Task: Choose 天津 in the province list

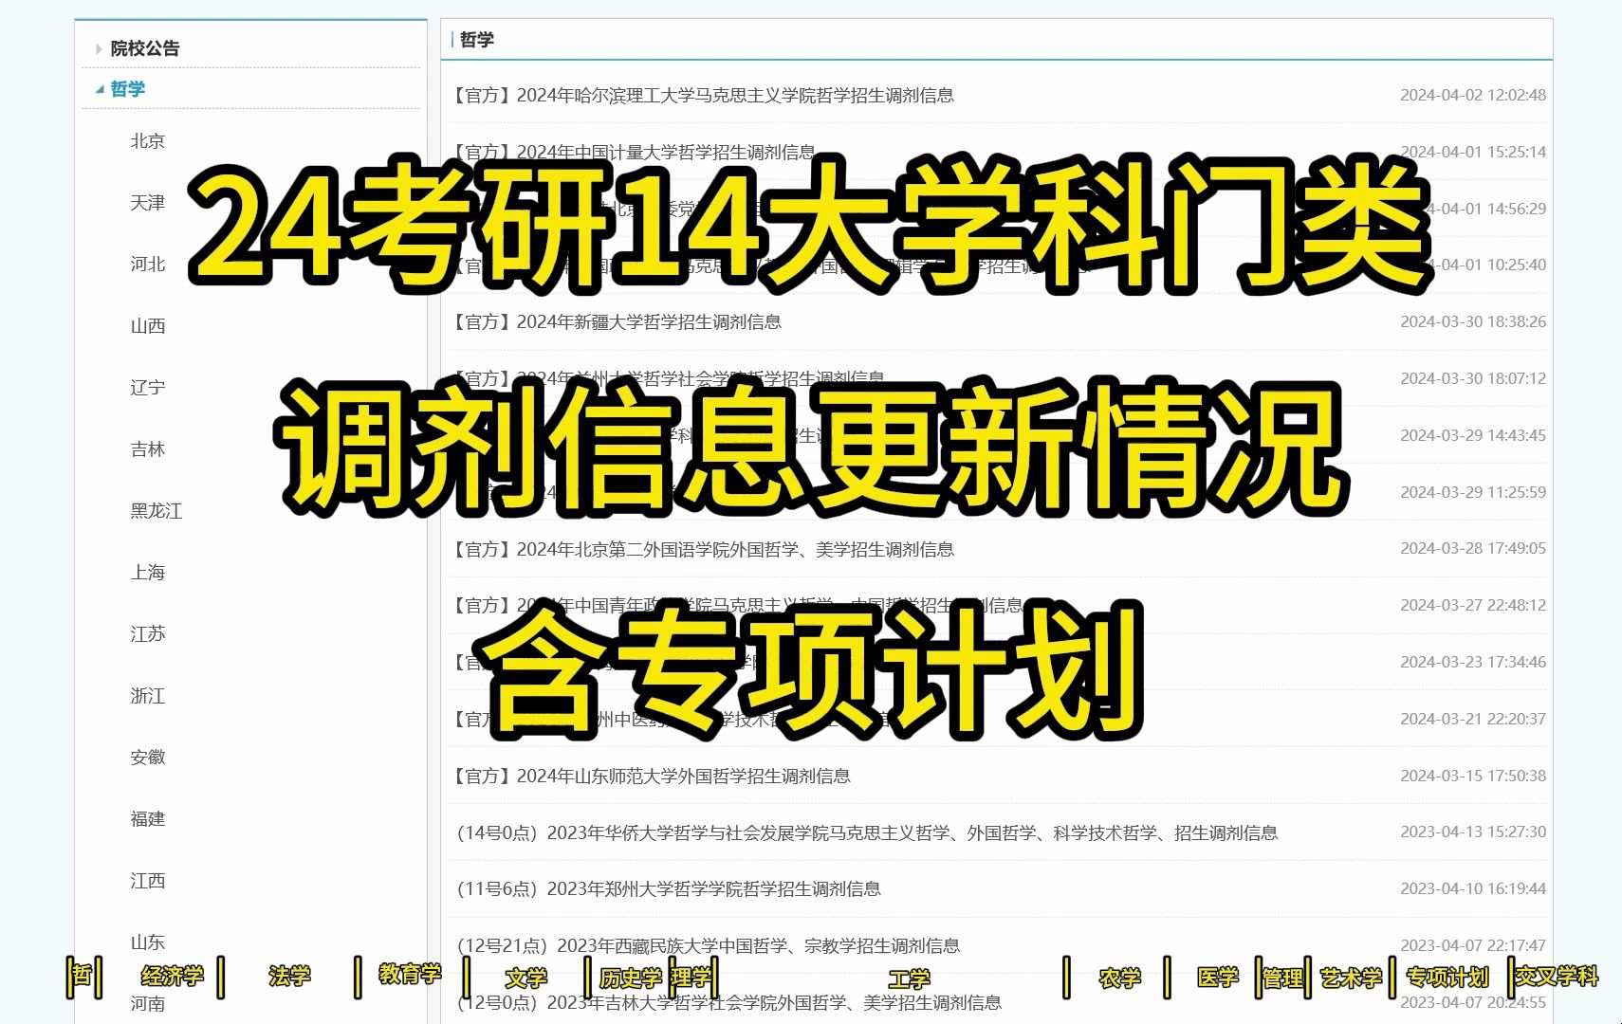Action: [x=148, y=203]
